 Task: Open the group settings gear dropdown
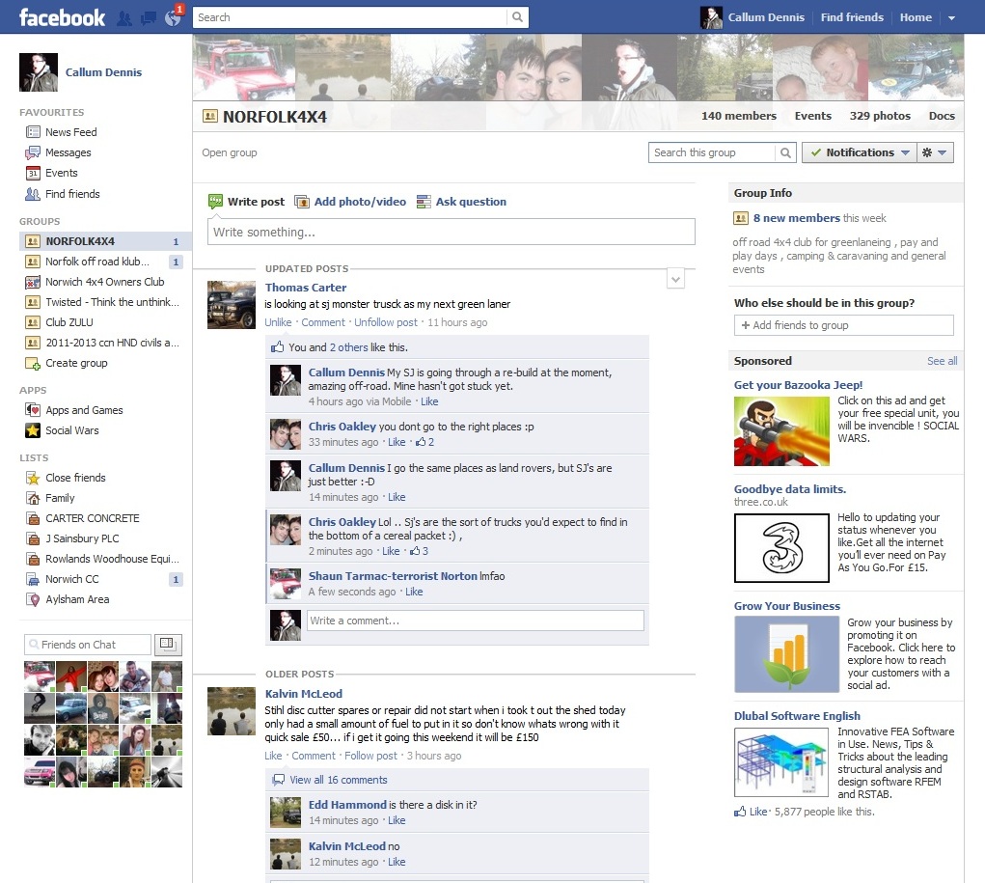click(x=935, y=152)
